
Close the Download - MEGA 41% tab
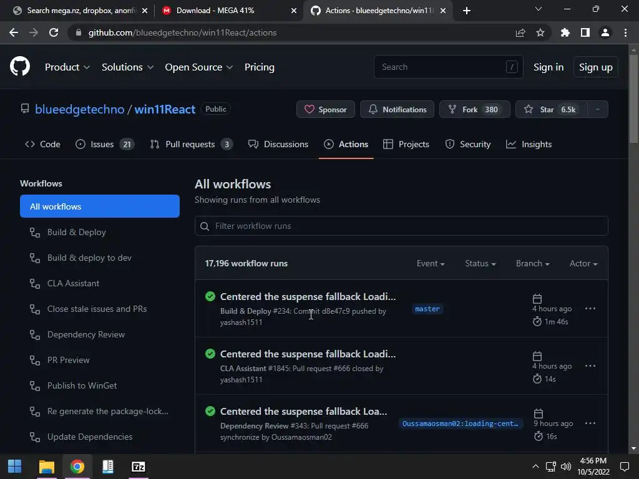click(294, 11)
